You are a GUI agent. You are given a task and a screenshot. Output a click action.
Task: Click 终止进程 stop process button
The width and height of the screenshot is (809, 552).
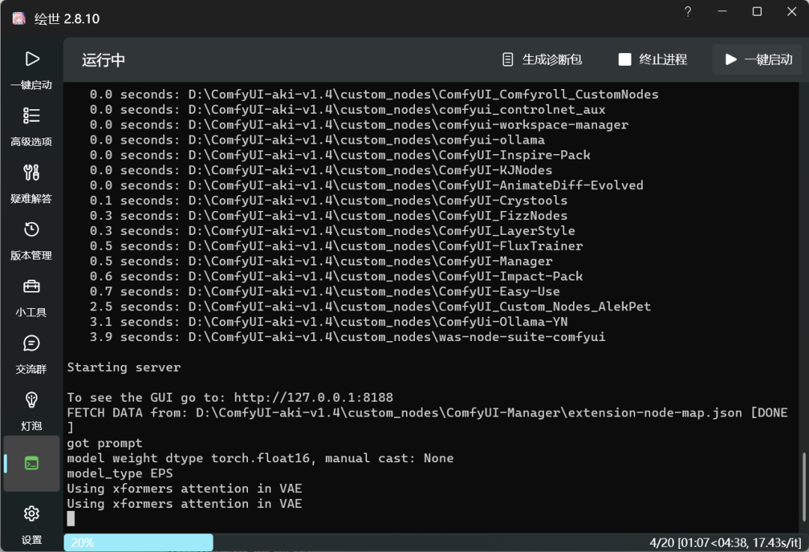point(652,60)
